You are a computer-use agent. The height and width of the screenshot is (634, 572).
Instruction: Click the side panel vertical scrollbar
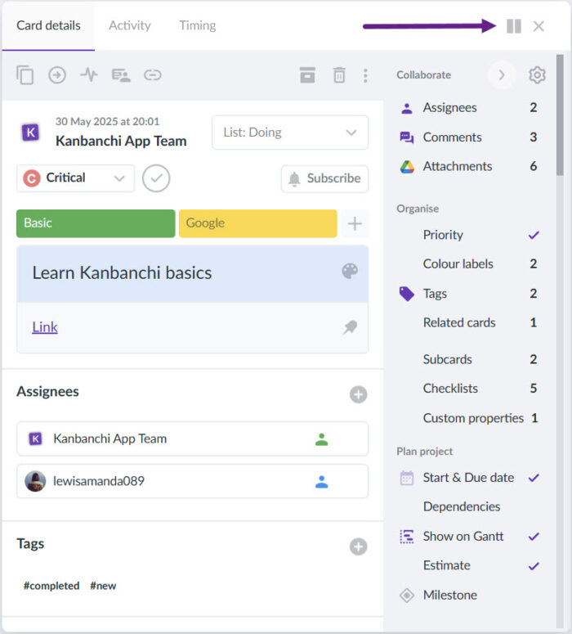(x=560, y=115)
